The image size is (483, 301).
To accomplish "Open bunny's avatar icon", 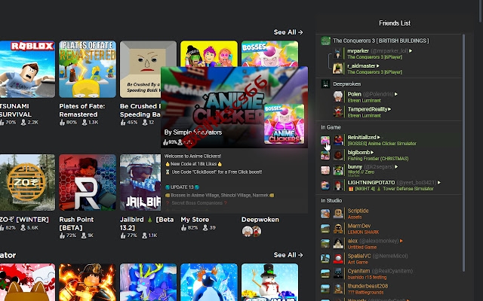I will (338, 170).
